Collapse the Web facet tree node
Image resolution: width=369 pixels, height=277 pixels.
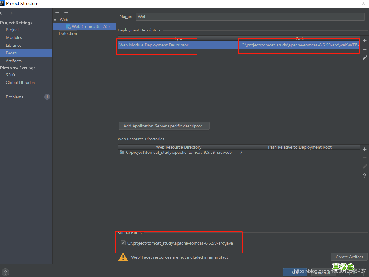(x=55, y=20)
